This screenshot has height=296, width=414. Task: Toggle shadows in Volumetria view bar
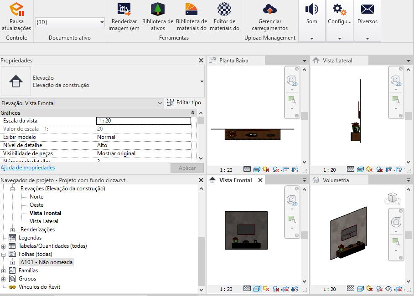[x=379, y=289]
